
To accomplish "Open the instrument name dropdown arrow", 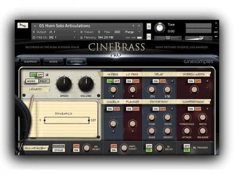I will (x=35, y=26).
